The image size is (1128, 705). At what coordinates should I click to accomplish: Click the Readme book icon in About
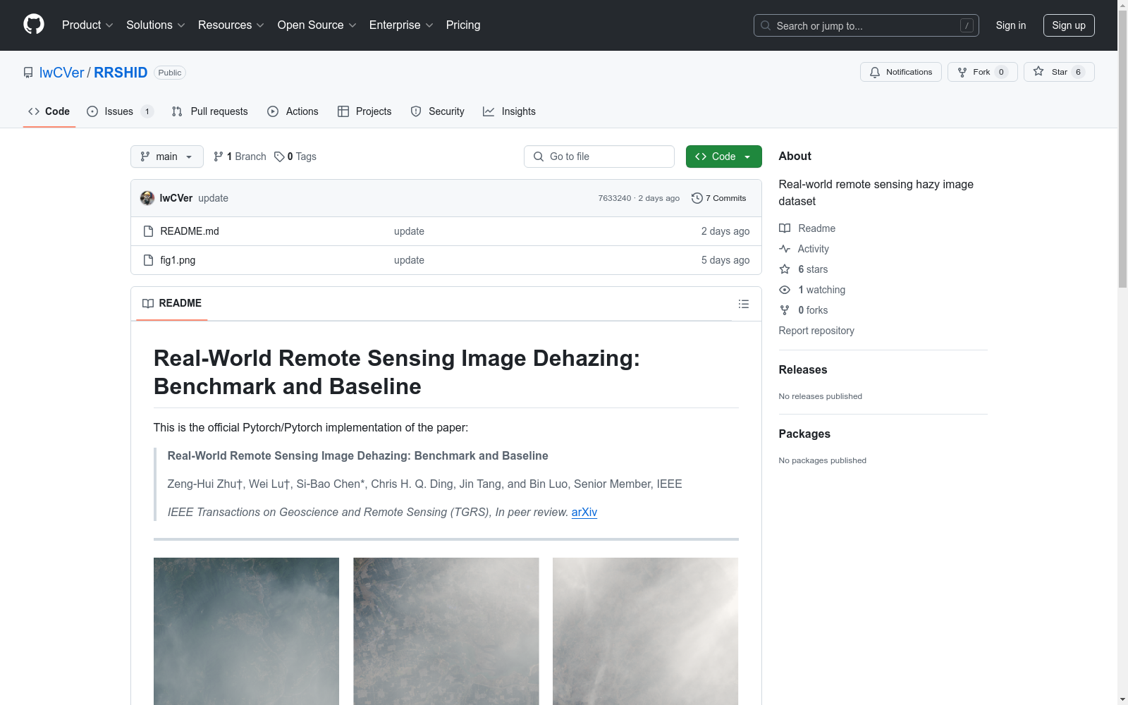(x=784, y=228)
